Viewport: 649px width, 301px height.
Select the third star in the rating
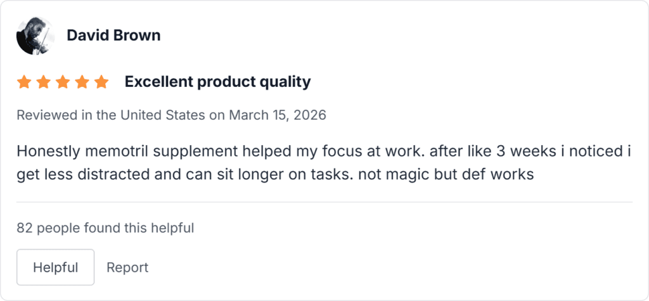tap(63, 82)
